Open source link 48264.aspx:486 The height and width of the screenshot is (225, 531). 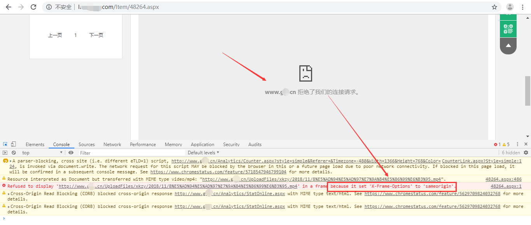503,179
